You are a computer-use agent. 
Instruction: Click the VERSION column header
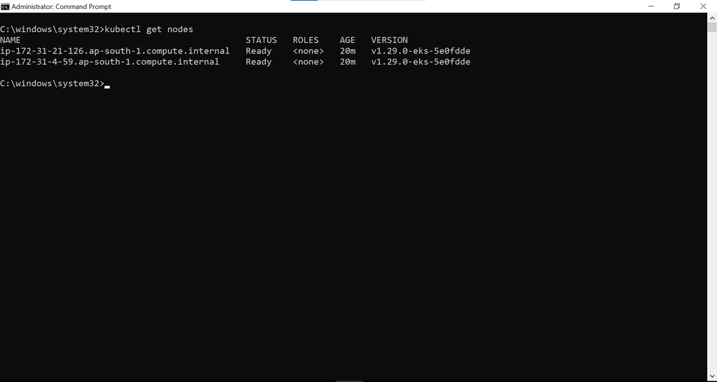(390, 40)
